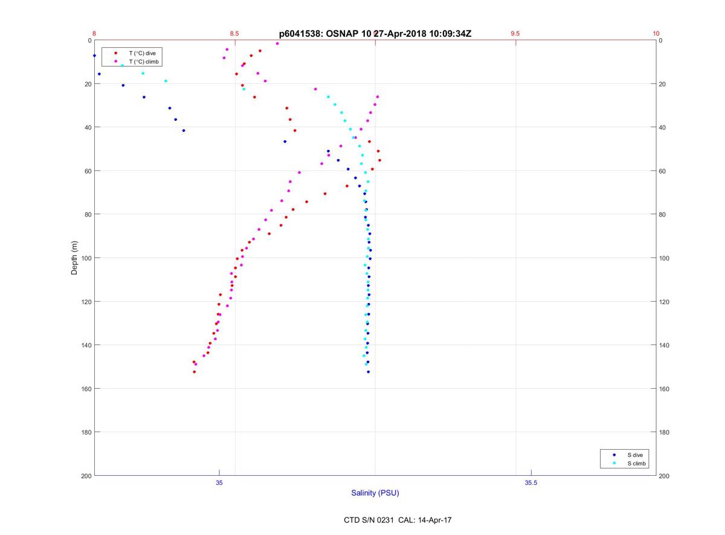This screenshot has height=535, width=725.
Task: Select the 'T (°C) climb' legend entry
Action: tap(143, 62)
